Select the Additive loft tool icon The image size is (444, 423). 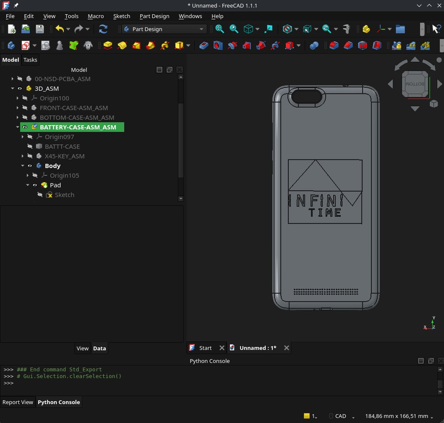[136, 45]
